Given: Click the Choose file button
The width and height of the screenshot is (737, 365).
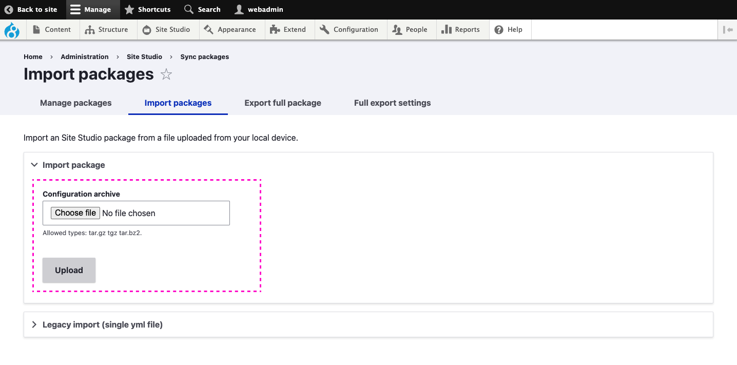Looking at the screenshot, I should pos(75,213).
